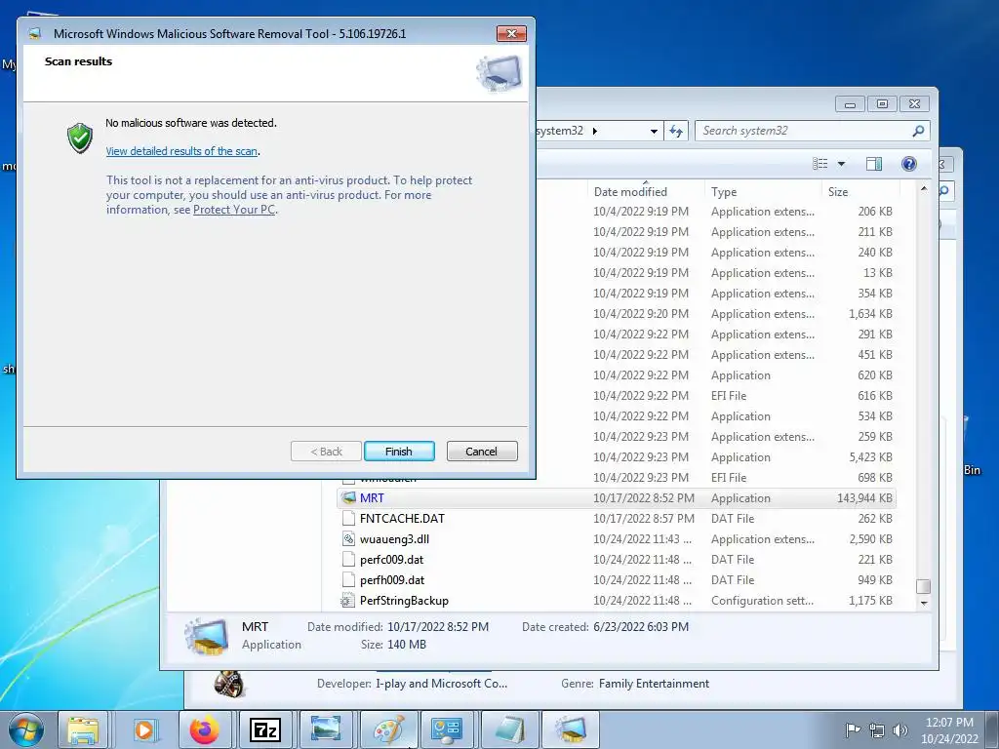Click the 5,423 KB size cell

870,456
